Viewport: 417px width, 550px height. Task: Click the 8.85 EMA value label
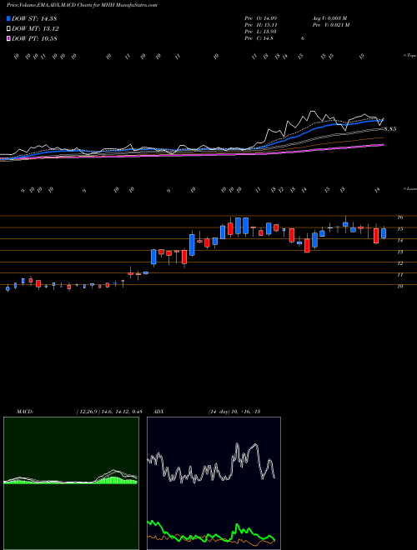point(390,129)
